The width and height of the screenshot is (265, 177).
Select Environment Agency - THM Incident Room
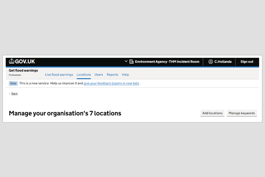point(167,62)
